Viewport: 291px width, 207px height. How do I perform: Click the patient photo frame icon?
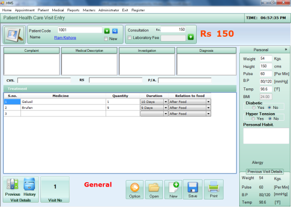click(x=15, y=34)
